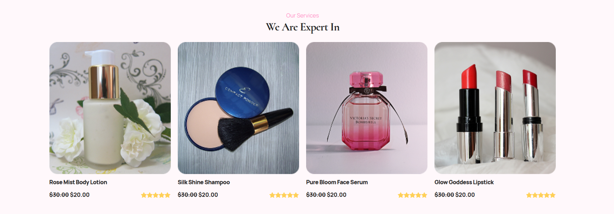Click the $20.00 price of Rose Mist Body Lotion
The height and width of the screenshot is (214, 614).
[80, 195]
